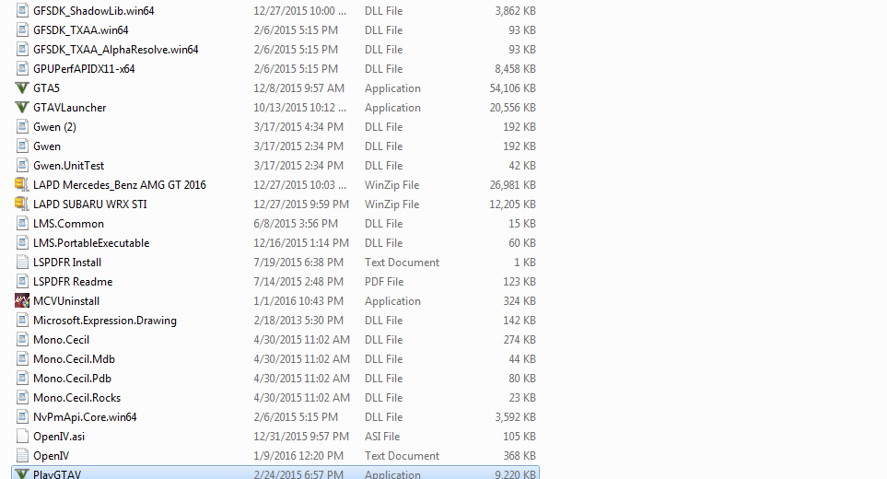Click the 20,556 KB size value
887x479 pixels.
click(512, 108)
